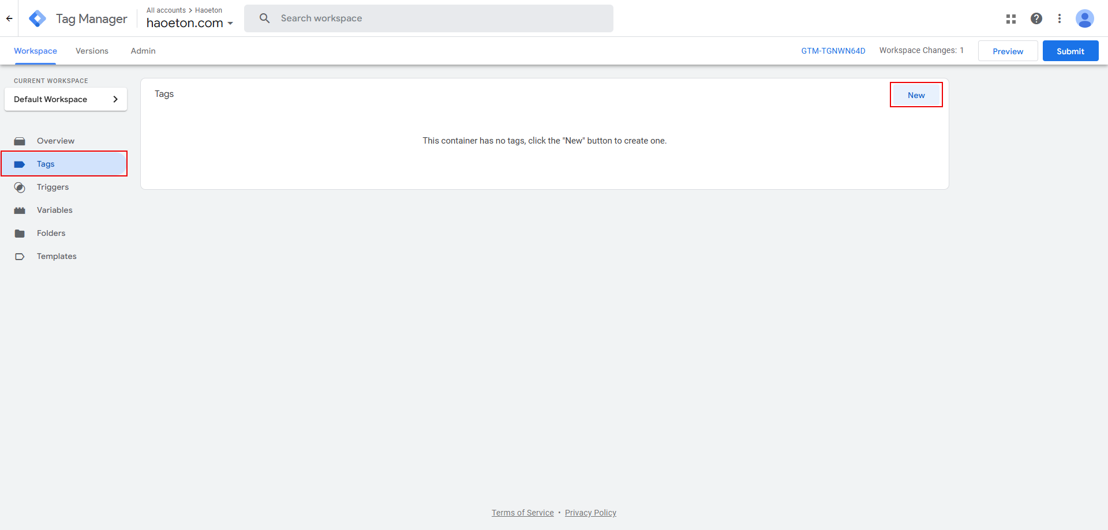Click the Overview sidebar icon

20,141
